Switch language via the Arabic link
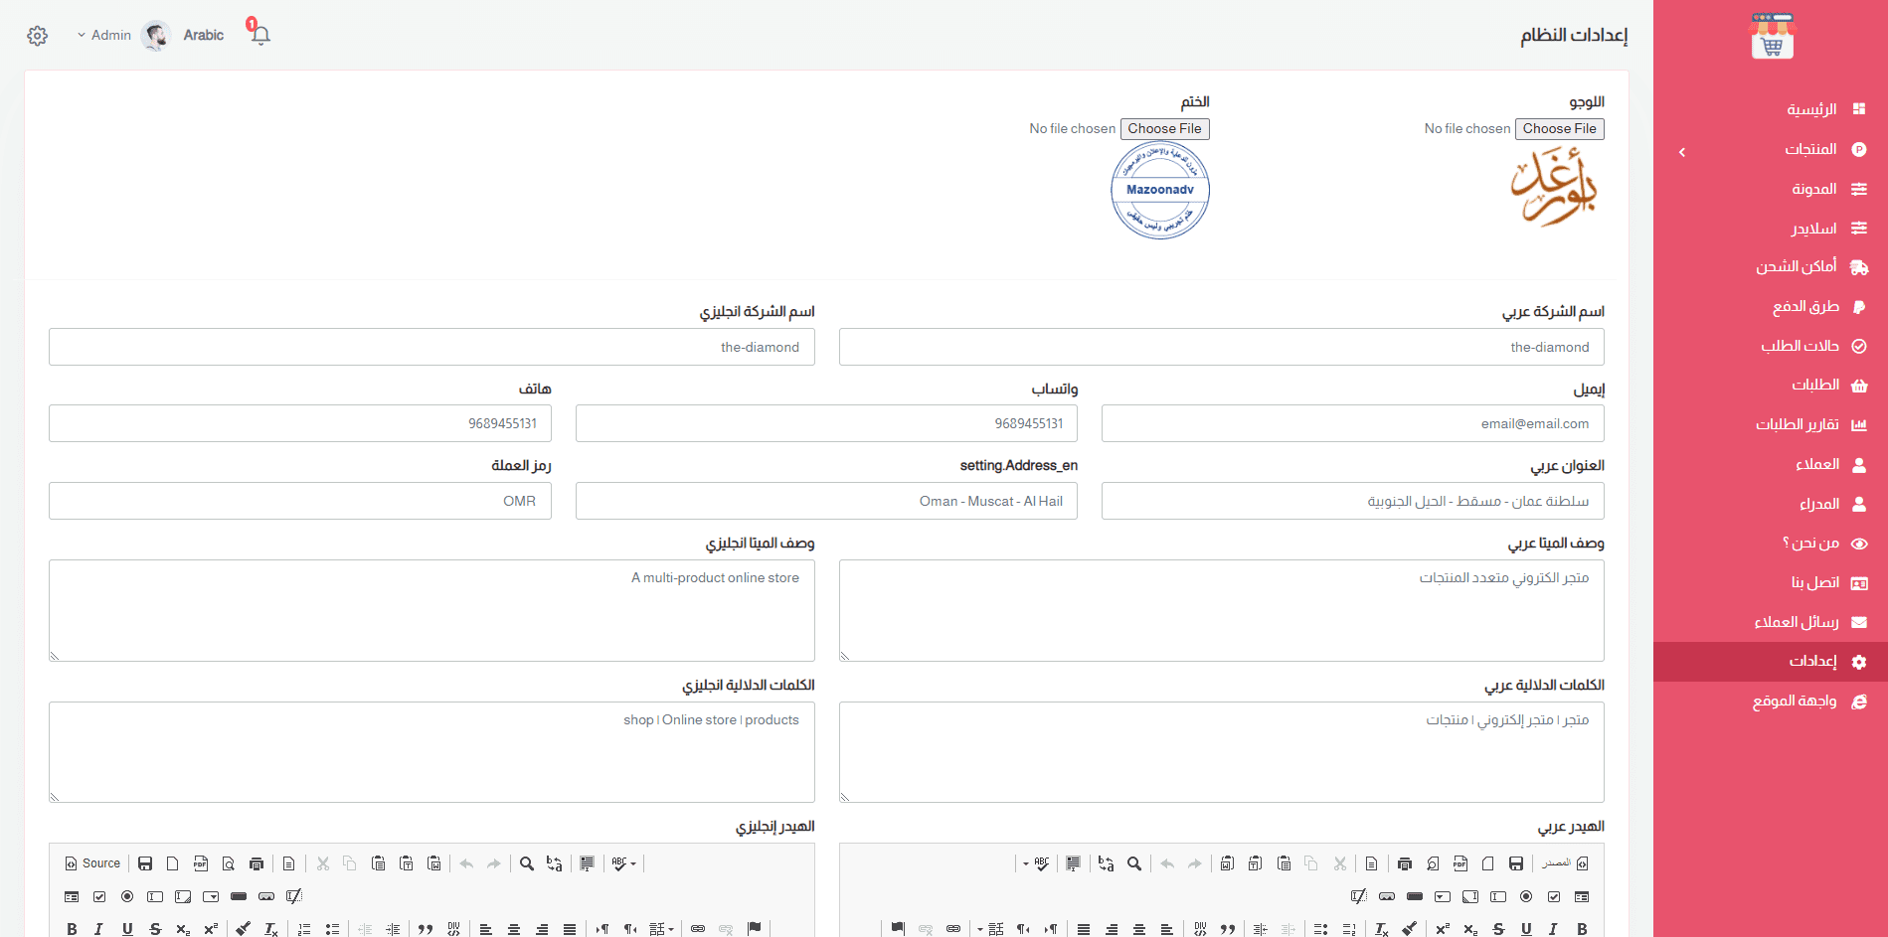The height and width of the screenshot is (937, 1888). pos(204,35)
